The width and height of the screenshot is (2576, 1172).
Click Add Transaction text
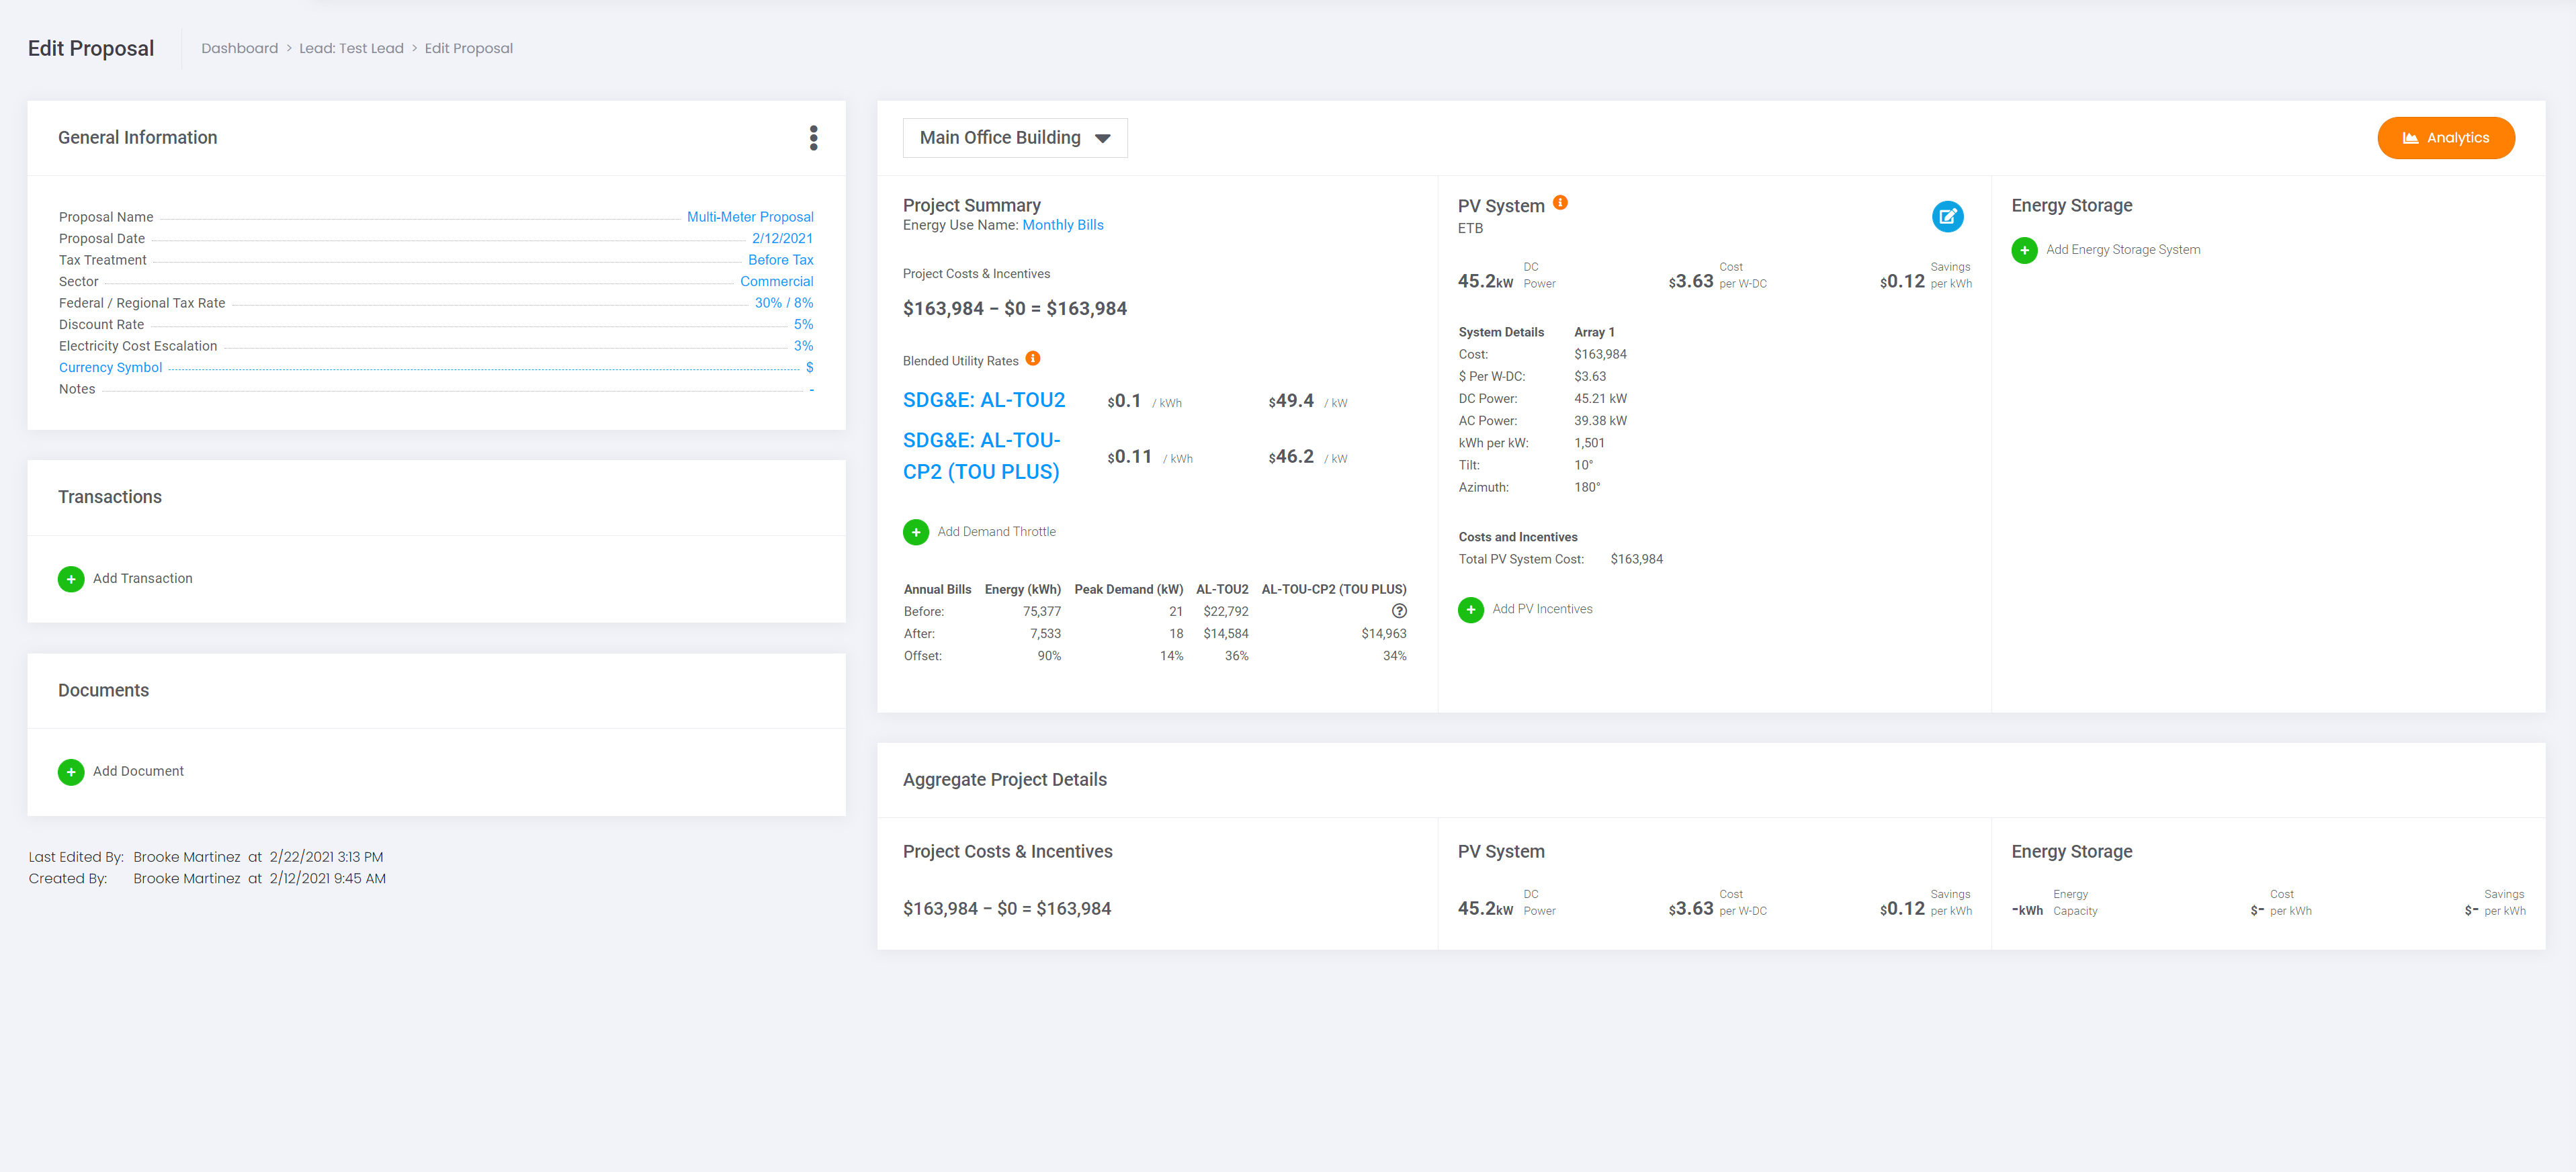pos(142,579)
